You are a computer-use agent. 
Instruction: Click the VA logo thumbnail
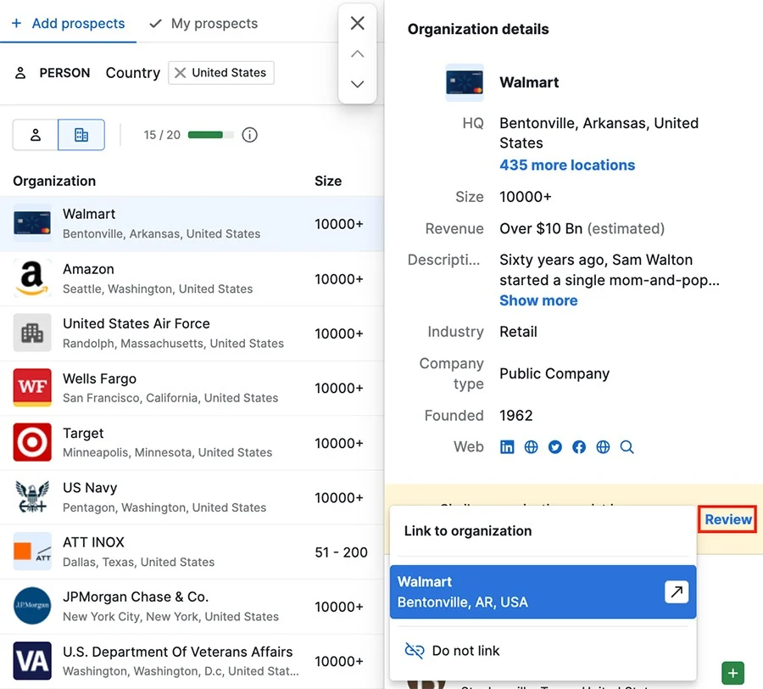(x=32, y=661)
